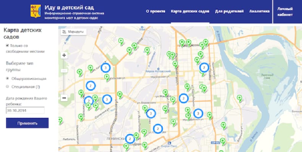Click the 'Иду в детский сад' title

(69, 8)
